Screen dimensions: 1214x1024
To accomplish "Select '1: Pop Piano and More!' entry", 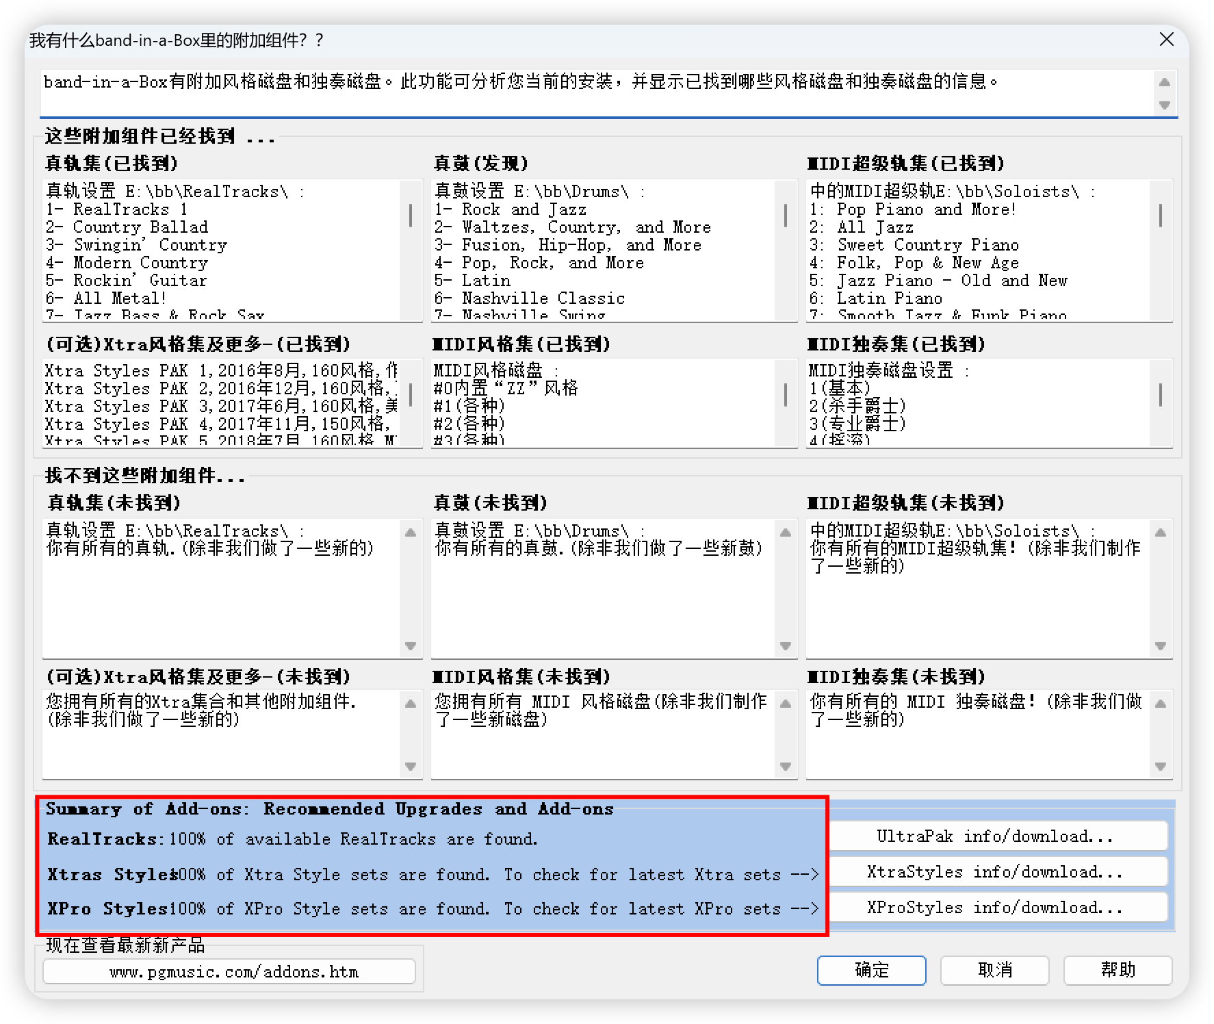I will coord(913,209).
